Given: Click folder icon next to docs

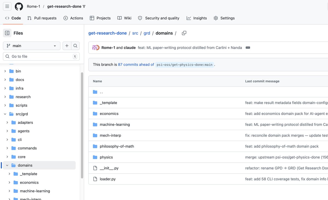Looking at the screenshot, I should click(11, 80).
